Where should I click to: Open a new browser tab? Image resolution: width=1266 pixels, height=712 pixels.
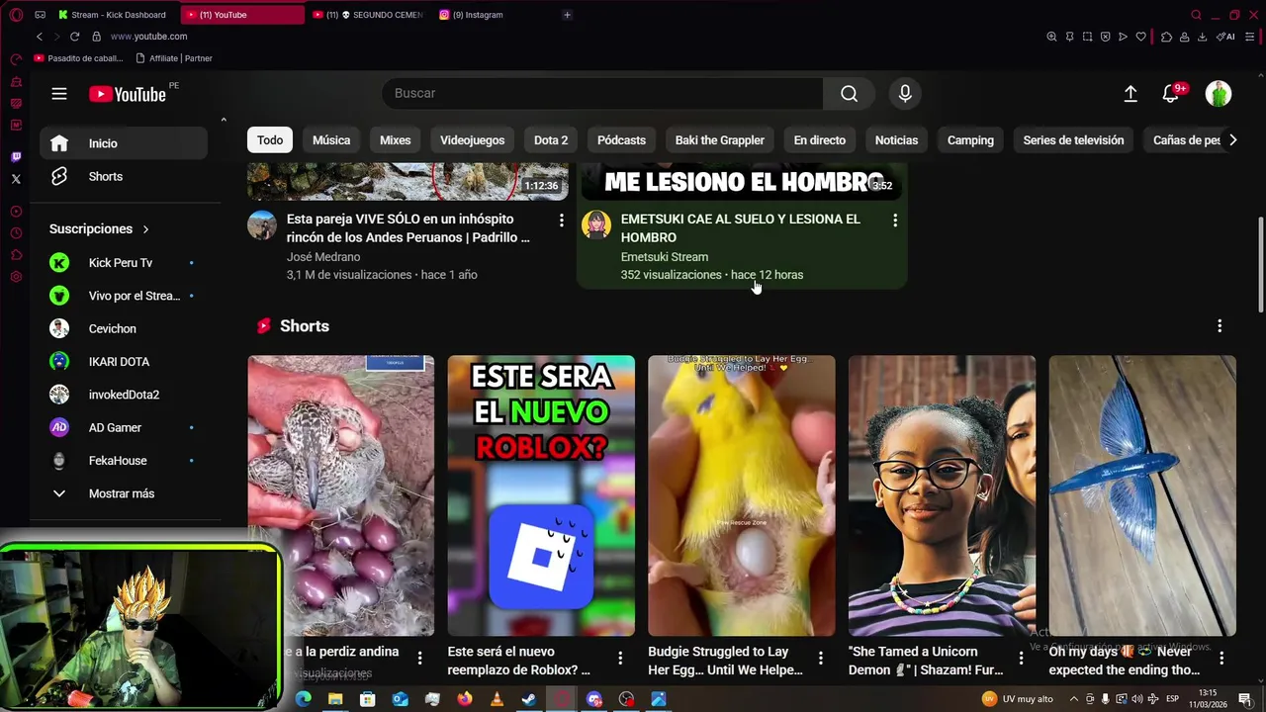567,15
